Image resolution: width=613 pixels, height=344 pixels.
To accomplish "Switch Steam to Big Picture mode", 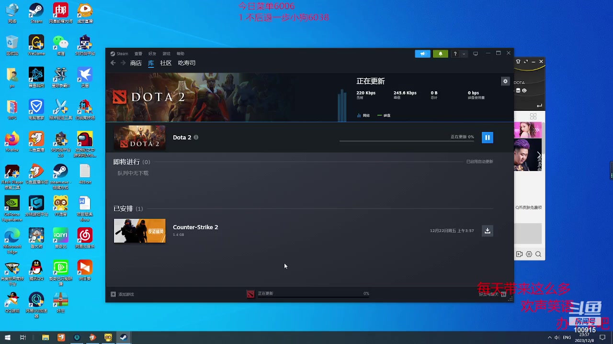I will click(476, 54).
